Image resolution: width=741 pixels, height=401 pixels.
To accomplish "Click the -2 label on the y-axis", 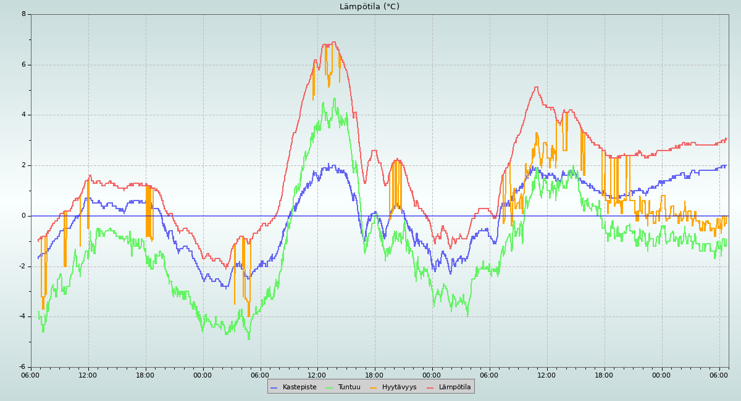I will (x=22, y=267).
